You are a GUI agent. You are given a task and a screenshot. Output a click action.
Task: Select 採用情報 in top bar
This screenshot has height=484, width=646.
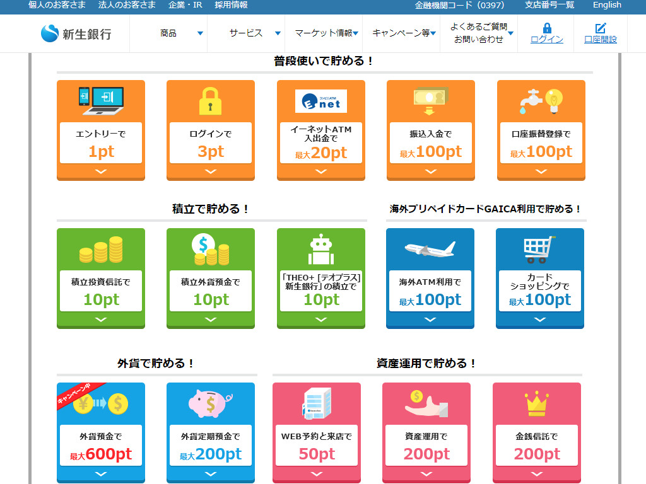231,5
